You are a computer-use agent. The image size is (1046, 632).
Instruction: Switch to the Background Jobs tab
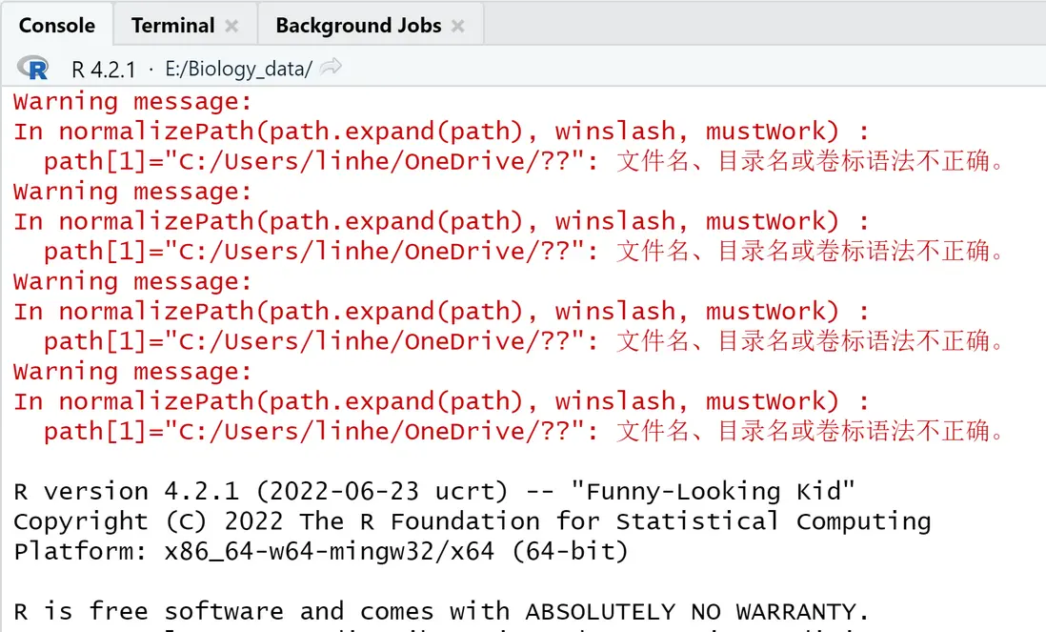coord(358,26)
